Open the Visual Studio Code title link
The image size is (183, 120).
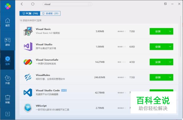tap(48, 90)
